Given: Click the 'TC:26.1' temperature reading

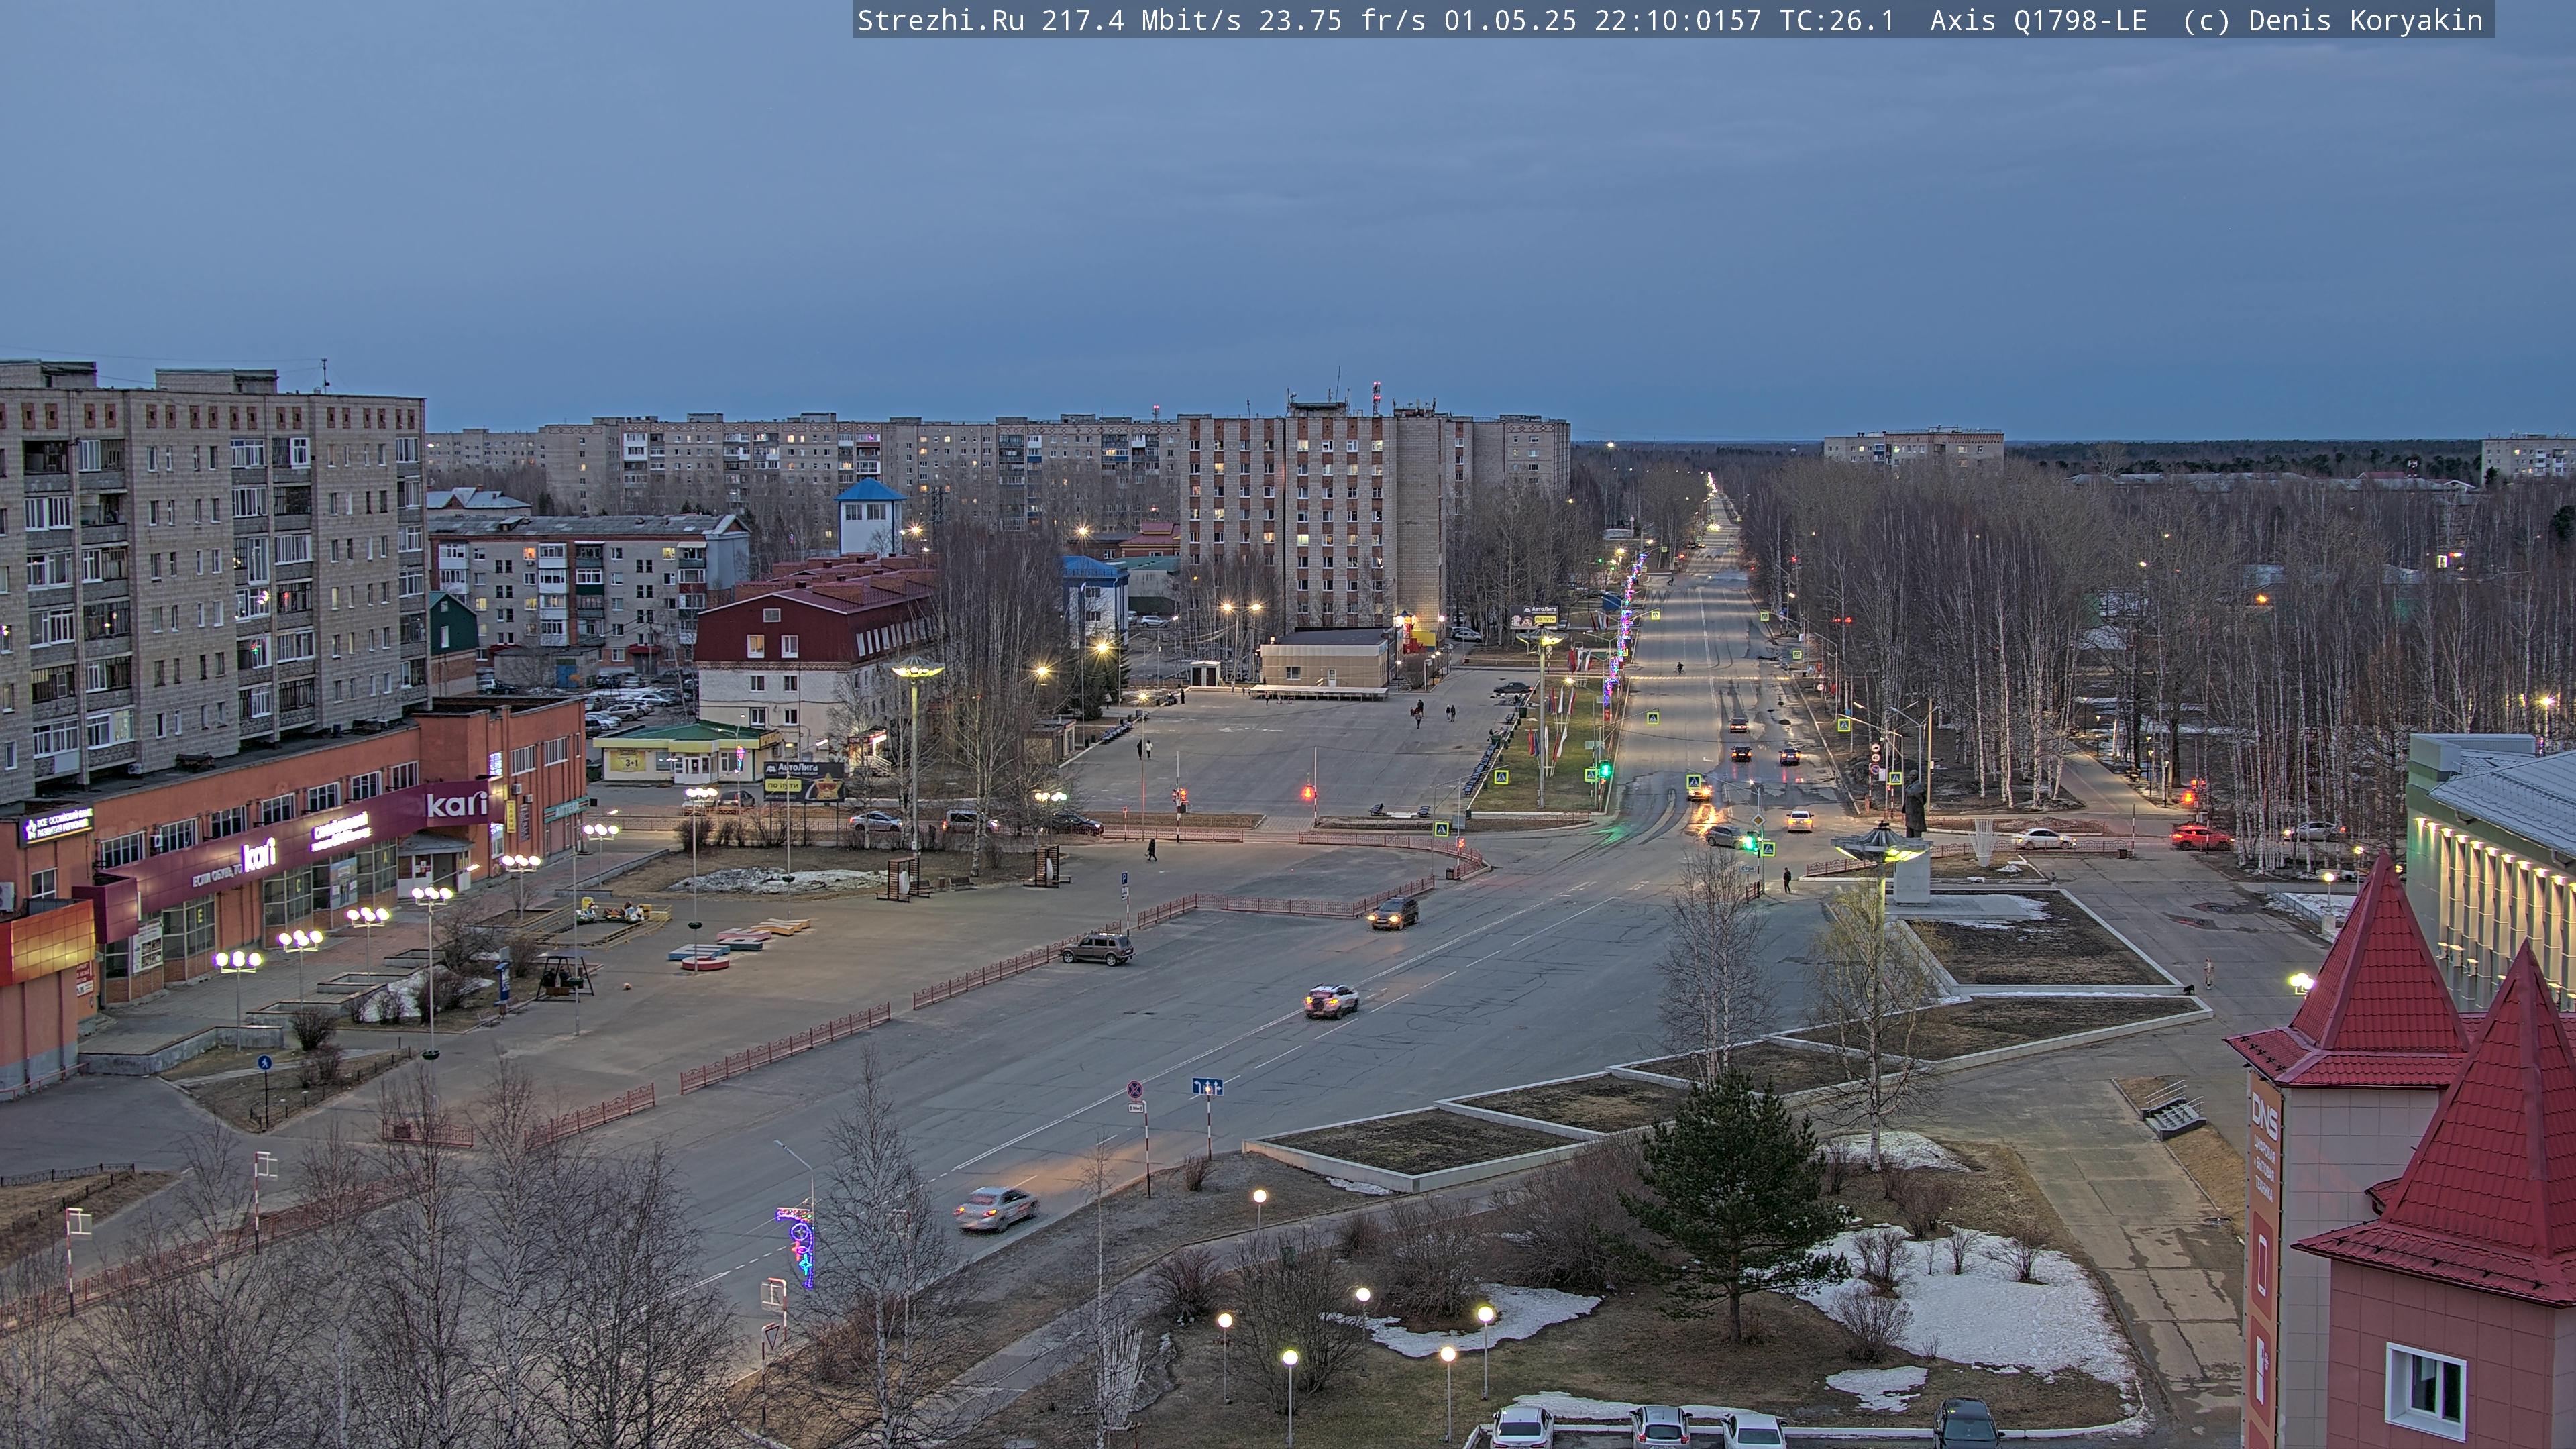Looking at the screenshot, I should 1837,21.
